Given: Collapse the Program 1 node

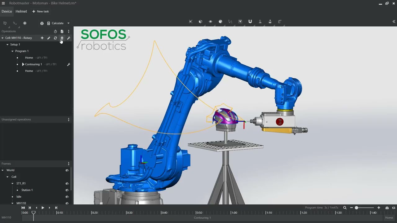Looking at the screenshot, I should coord(12,51).
